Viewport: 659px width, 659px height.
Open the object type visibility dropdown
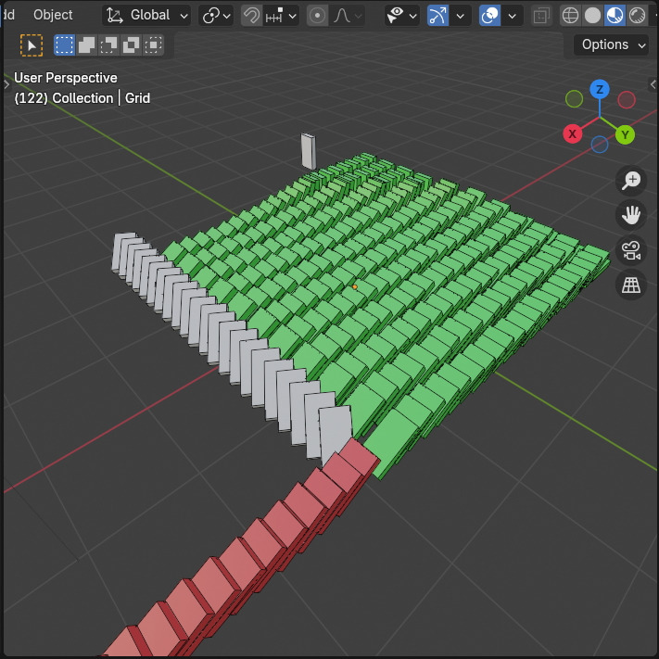tap(401, 16)
